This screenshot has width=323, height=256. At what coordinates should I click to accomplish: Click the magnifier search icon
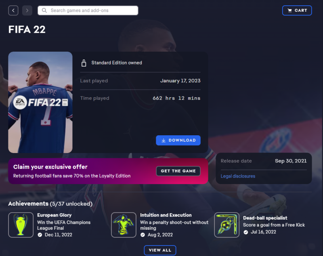(x=44, y=10)
